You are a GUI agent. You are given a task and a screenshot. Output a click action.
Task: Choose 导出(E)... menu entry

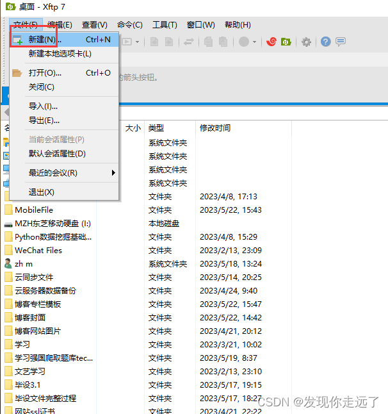pyautogui.click(x=64, y=120)
